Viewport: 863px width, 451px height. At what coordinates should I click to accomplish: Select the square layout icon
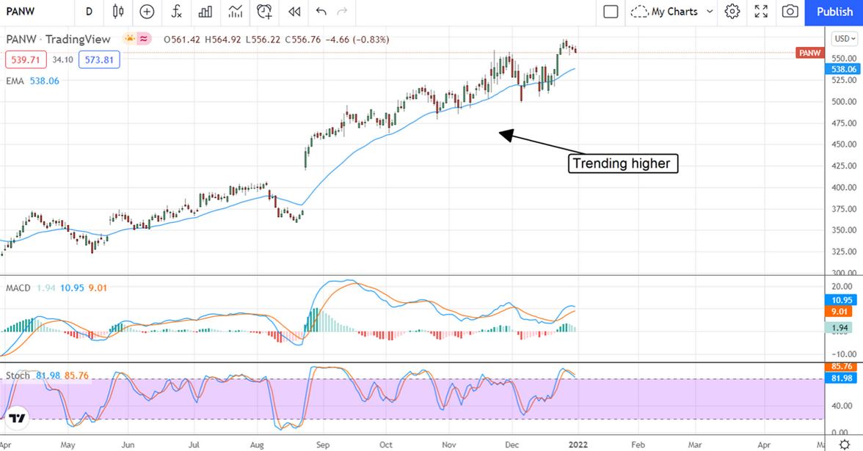[611, 12]
